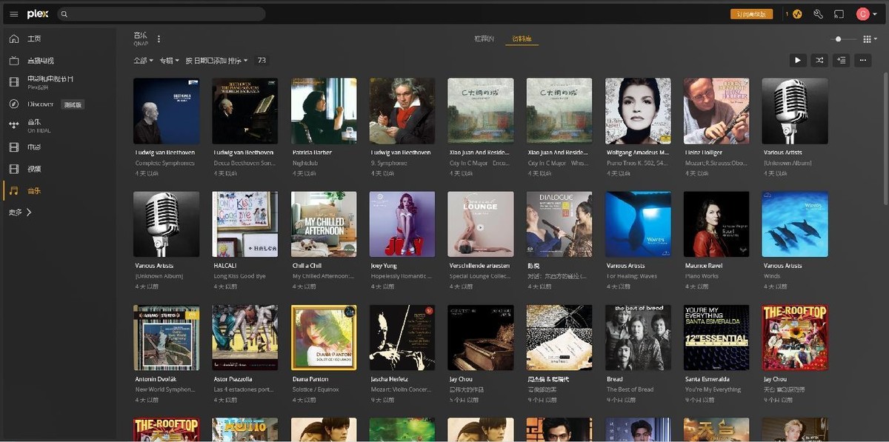Image resolution: width=889 pixels, height=442 pixels.
Task: Click the orange premium subscription button
Action: click(x=751, y=14)
